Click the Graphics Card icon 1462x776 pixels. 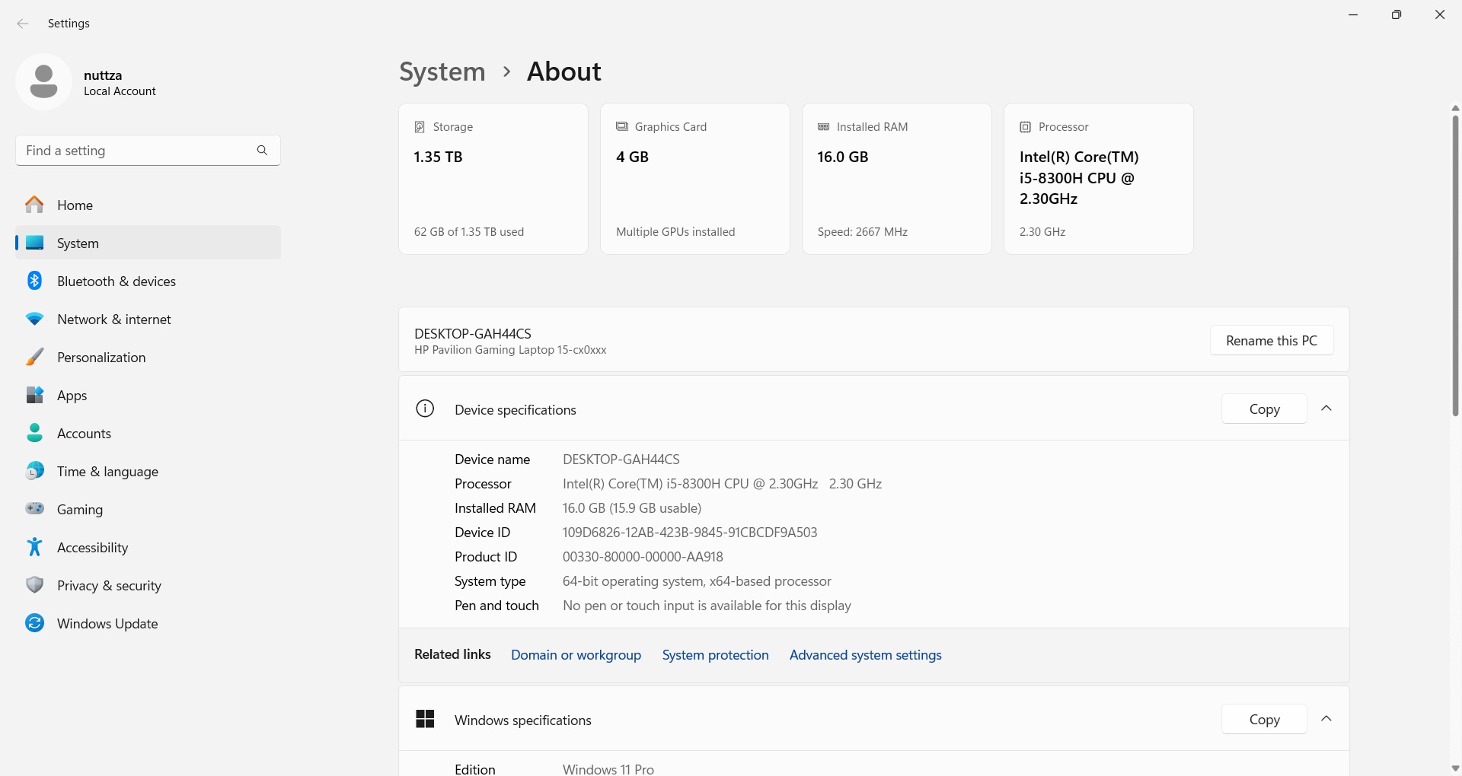point(621,126)
